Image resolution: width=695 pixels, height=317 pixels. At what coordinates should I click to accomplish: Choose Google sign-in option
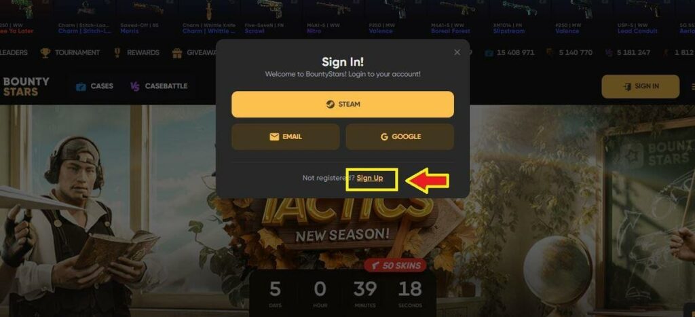(400, 136)
